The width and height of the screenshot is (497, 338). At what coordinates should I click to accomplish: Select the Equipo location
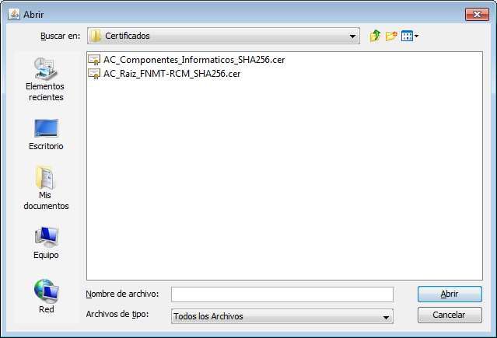46,243
